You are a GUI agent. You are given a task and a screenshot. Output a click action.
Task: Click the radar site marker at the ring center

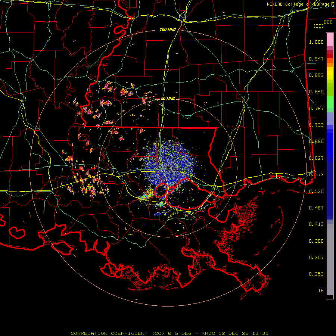168,168
